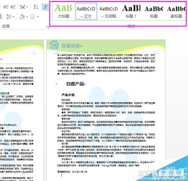The image size is (188, 181).
Task: Click the 百度经验 header text
Action: click(71, 46)
